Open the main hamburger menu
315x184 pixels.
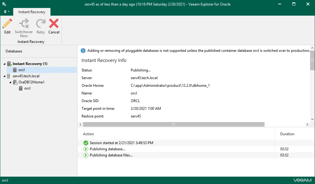6,12
